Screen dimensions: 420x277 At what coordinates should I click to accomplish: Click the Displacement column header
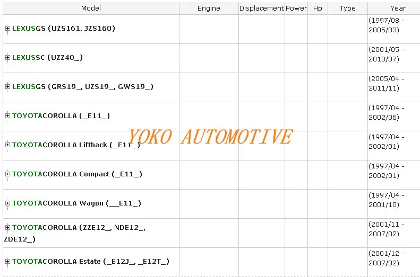[262, 8]
